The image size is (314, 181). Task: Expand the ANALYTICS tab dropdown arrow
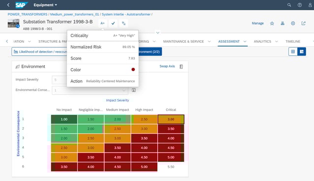point(277,41)
